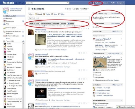Expand Afficher la suite under events
The image size is (135, 109).
101,50
